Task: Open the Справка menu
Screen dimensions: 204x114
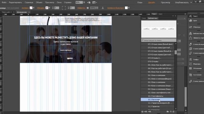Action: [68, 3]
